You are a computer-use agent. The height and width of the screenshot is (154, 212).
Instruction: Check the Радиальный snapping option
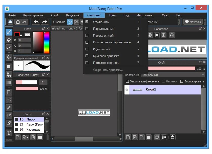(x=87, y=49)
